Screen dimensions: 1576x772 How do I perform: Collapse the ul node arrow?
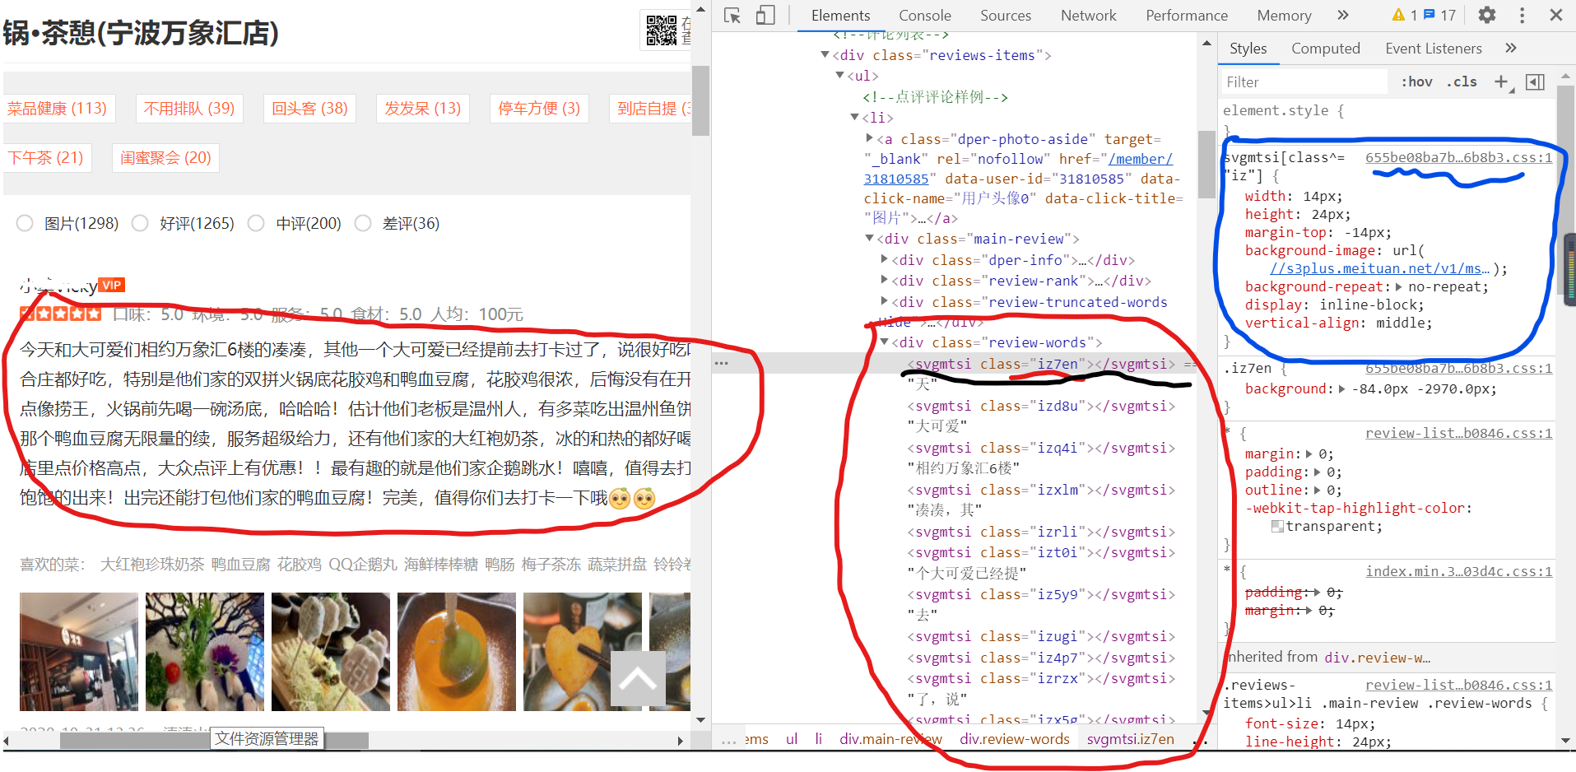point(840,75)
